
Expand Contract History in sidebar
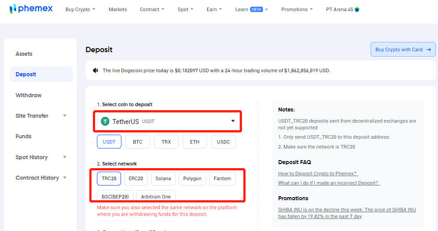[x=65, y=178]
